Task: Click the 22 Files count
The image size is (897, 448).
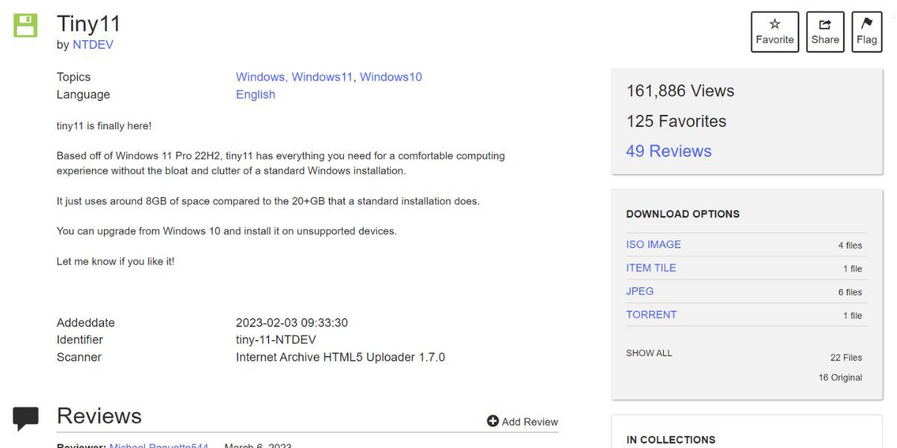Action: pyautogui.click(x=846, y=358)
